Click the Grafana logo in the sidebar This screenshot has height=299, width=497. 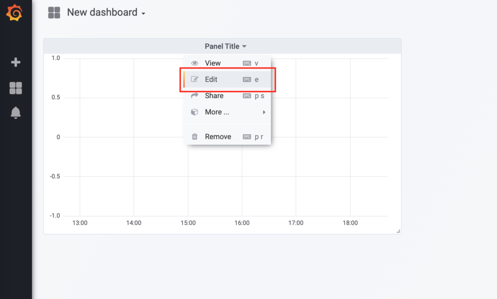pyautogui.click(x=14, y=13)
